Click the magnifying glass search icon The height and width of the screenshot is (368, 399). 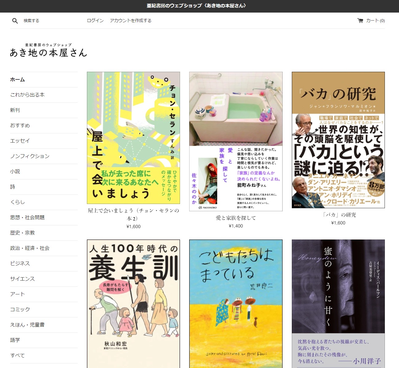click(15, 21)
